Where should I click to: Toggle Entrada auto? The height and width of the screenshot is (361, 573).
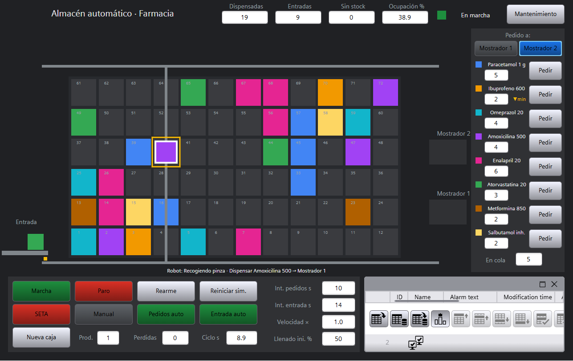228,314
